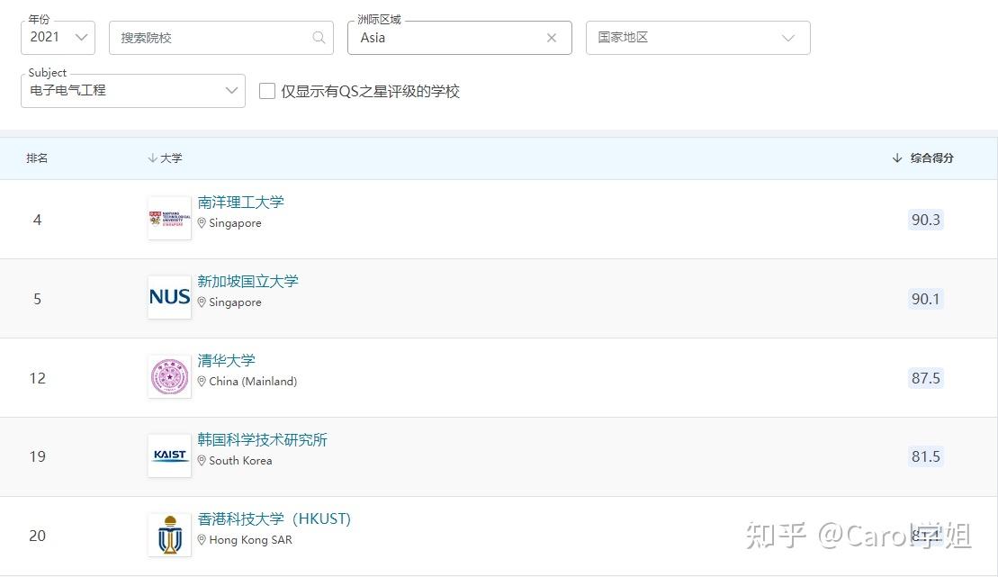Click the Hong Kong SAR location text

(x=251, y=540)
